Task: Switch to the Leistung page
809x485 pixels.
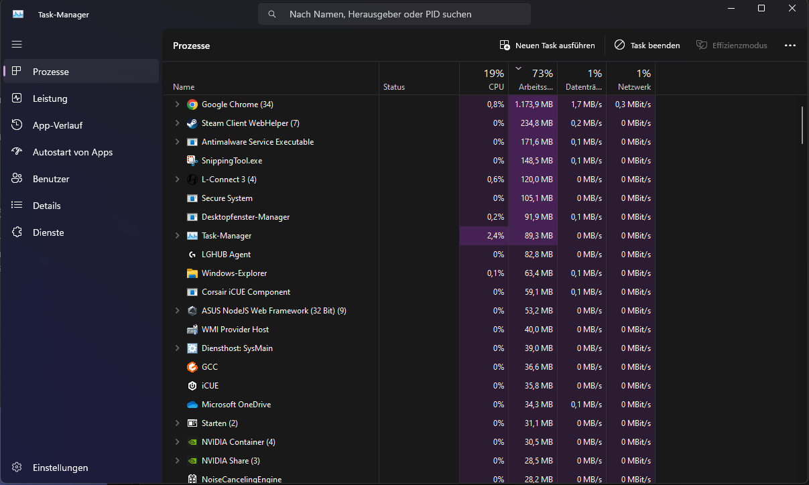Action: tap(81, 98)
